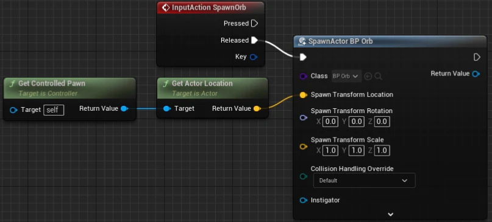Image resolution: width=492 pixels, height=222 pixels.
Task: Click the Spawn Transform Rotation input pin
Action: (x=303, y=118)
